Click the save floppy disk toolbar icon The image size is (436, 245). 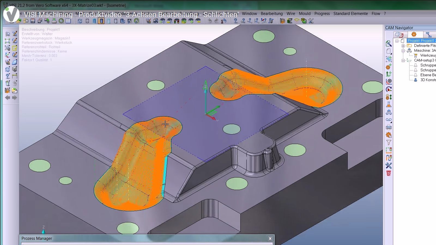[33, 21]
